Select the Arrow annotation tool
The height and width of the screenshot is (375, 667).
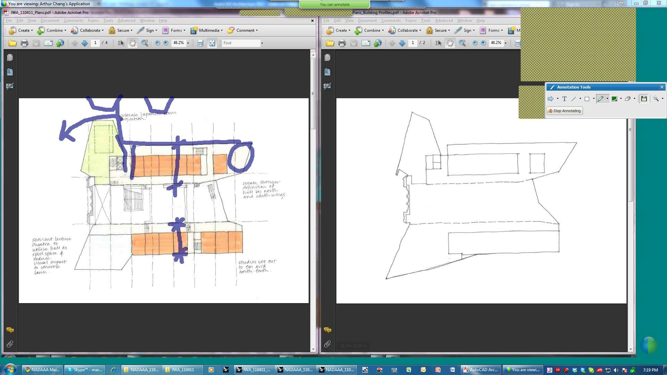point(551,99)
